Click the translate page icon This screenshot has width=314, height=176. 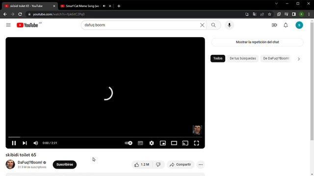(255, 14)
